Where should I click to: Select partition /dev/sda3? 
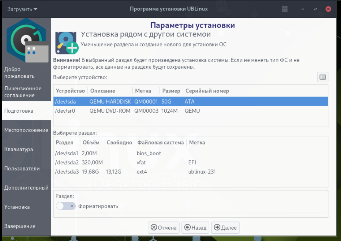coord(190,171)
